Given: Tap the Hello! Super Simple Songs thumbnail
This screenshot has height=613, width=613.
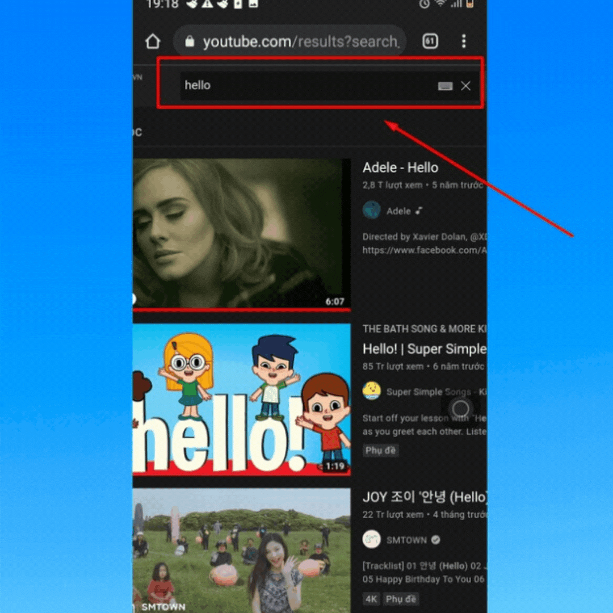Looking at the screenshot, I should point(242,400).
